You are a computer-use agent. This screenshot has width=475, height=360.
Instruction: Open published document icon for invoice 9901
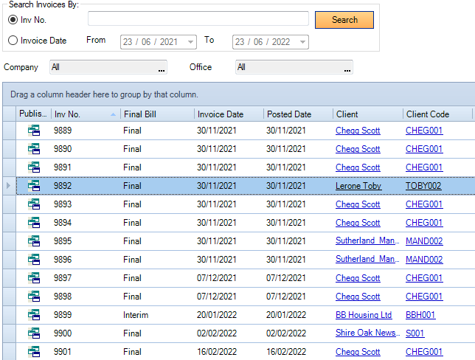click(x=34, y=352)
